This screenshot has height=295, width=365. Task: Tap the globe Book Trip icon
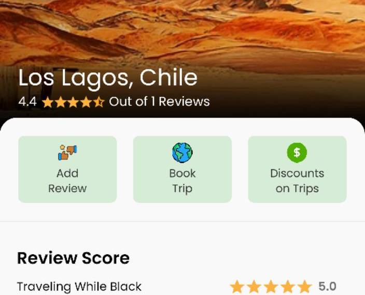click(x=182, y=153)
